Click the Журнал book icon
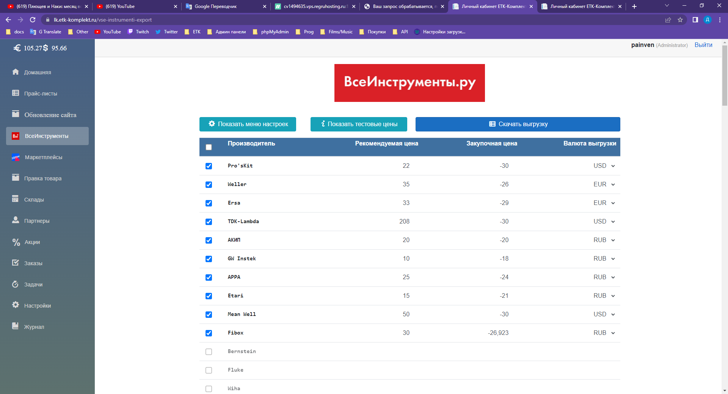This screenshot has width=728, height=394. pyautogui.click(x=16, y=326)
